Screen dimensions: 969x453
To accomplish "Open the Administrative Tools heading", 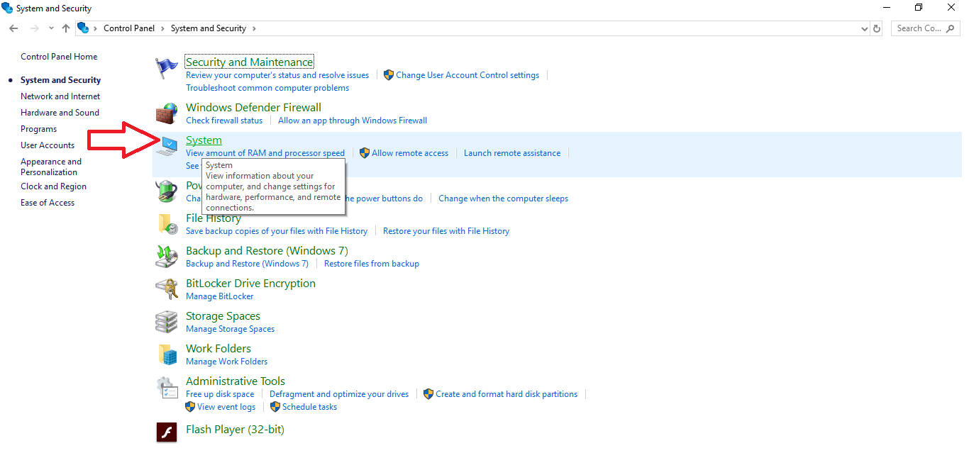I will [236, 381].
